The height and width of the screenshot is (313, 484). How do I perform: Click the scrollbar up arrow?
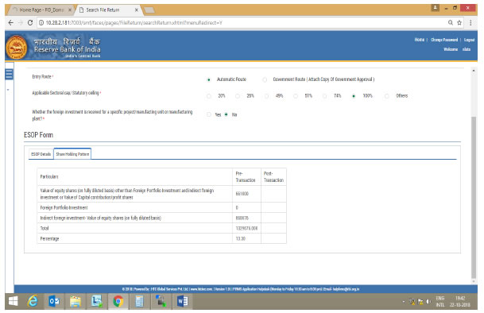(474, 71)
